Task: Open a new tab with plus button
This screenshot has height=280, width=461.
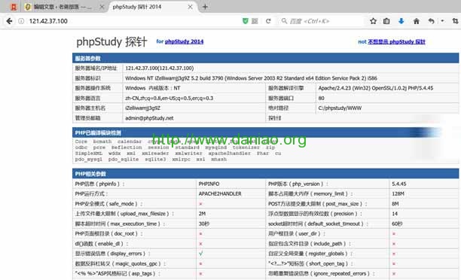Action: [x=205, y=7]
